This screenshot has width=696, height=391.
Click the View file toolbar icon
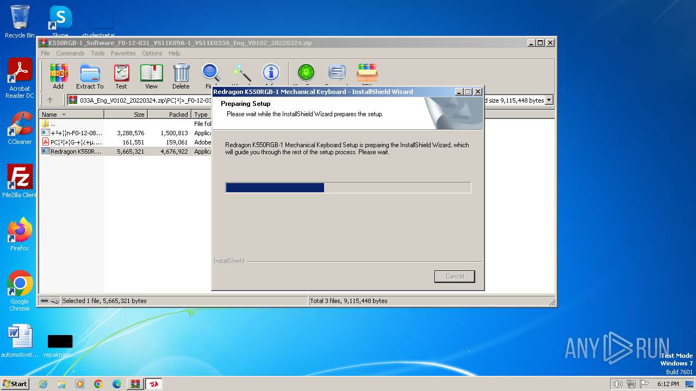tap(151, 76)
